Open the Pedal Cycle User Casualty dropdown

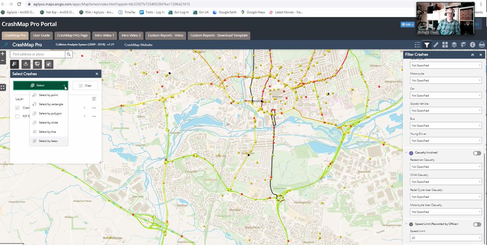coord(446,197)
